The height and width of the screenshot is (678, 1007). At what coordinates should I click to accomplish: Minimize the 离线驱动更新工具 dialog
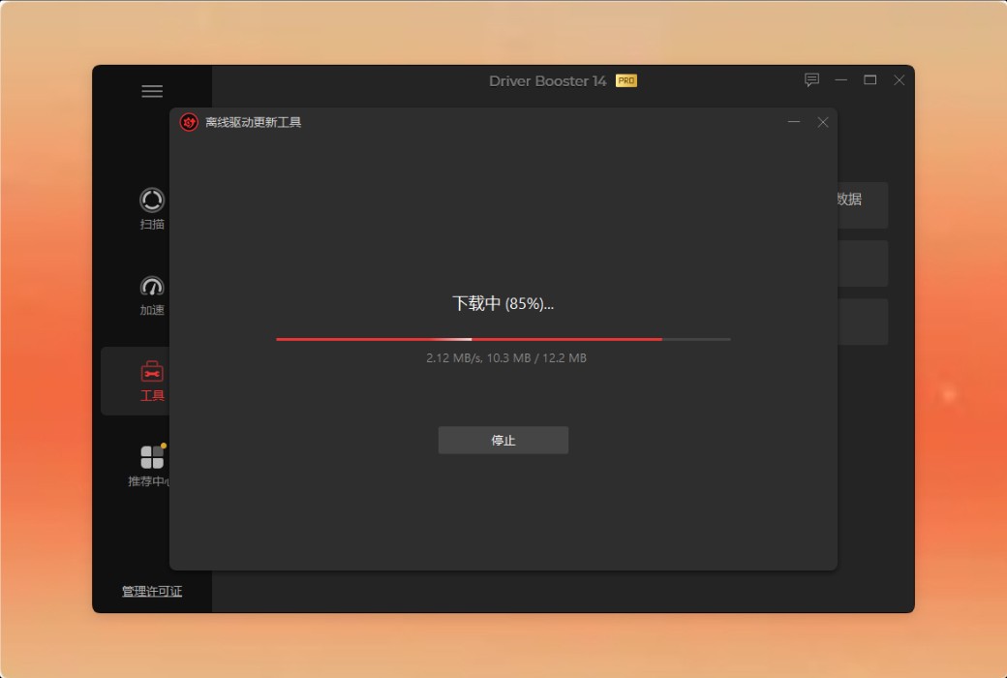click(794, 122)
